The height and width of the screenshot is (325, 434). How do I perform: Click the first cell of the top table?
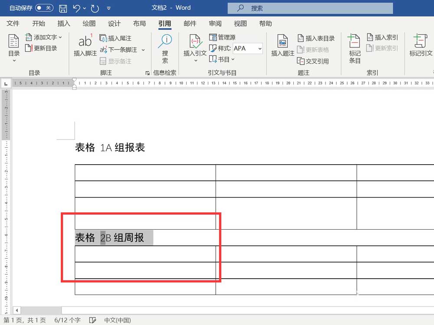tap(145, 173)
